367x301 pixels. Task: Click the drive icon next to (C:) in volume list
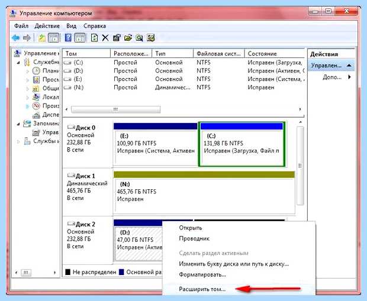click(x=67, y=63)
